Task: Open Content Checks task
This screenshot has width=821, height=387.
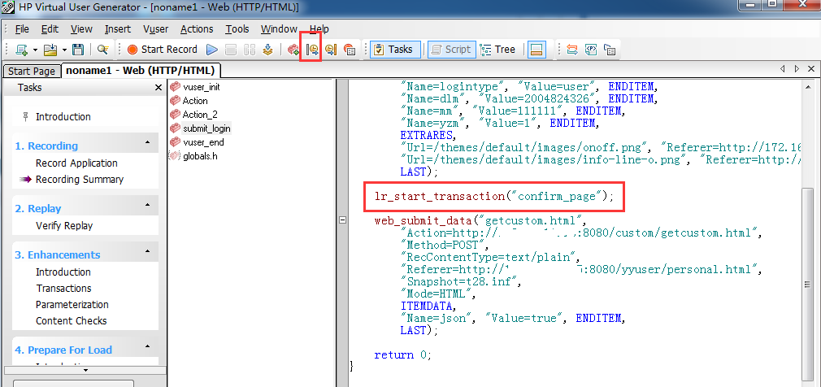Action: 71,320
